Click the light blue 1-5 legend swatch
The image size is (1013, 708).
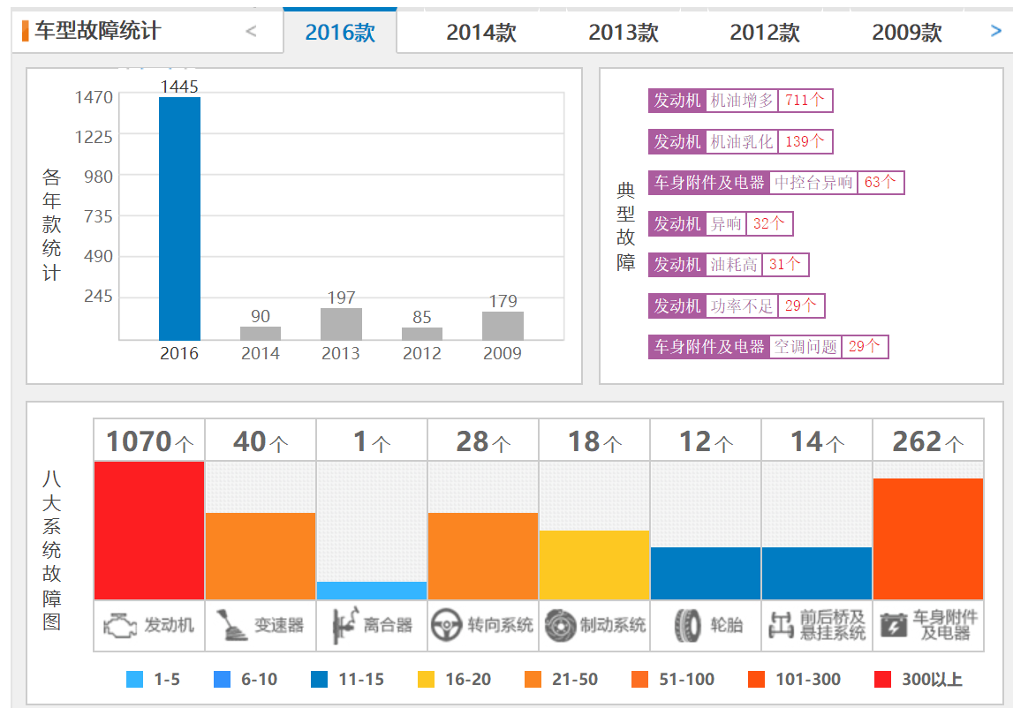tap(134, 679)
